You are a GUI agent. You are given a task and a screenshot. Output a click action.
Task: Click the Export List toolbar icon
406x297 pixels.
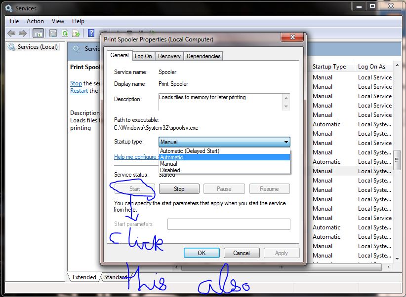coord(76,33)
